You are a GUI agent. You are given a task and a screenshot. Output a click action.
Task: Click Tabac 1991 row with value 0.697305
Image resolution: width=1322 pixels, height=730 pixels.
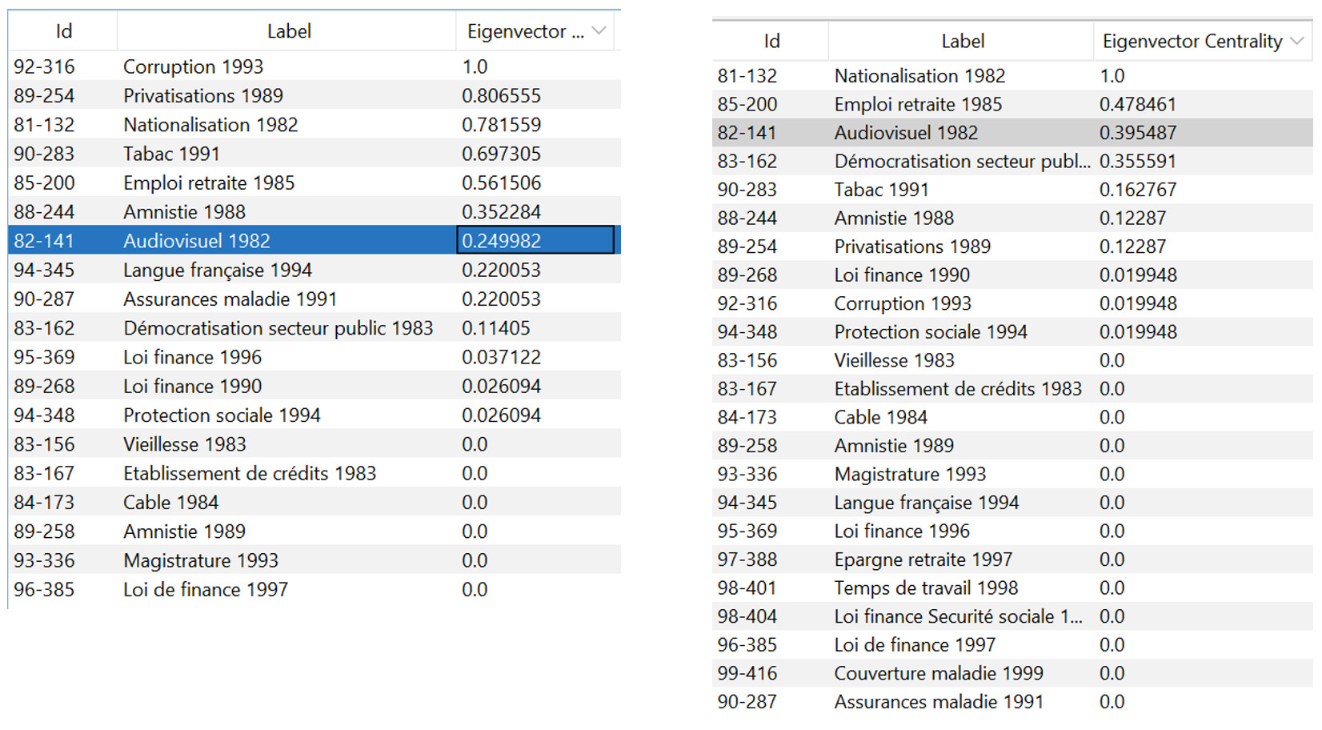pos(171,154)
